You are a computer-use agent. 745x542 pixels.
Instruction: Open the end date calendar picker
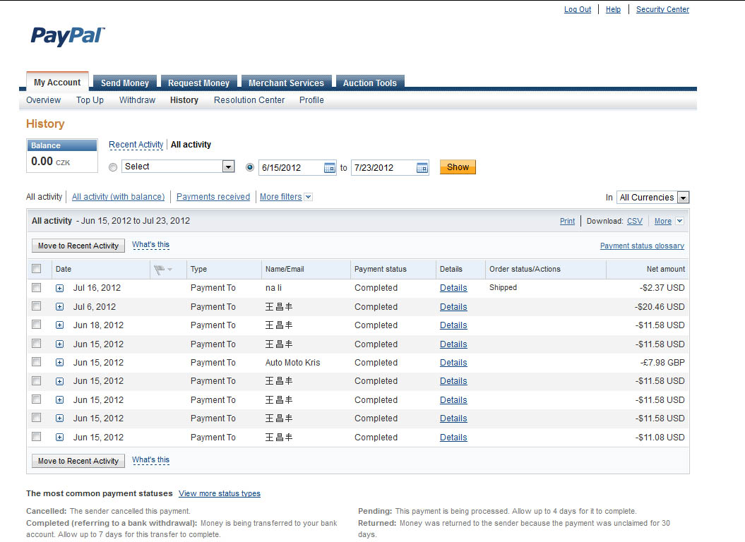[422, 168]
